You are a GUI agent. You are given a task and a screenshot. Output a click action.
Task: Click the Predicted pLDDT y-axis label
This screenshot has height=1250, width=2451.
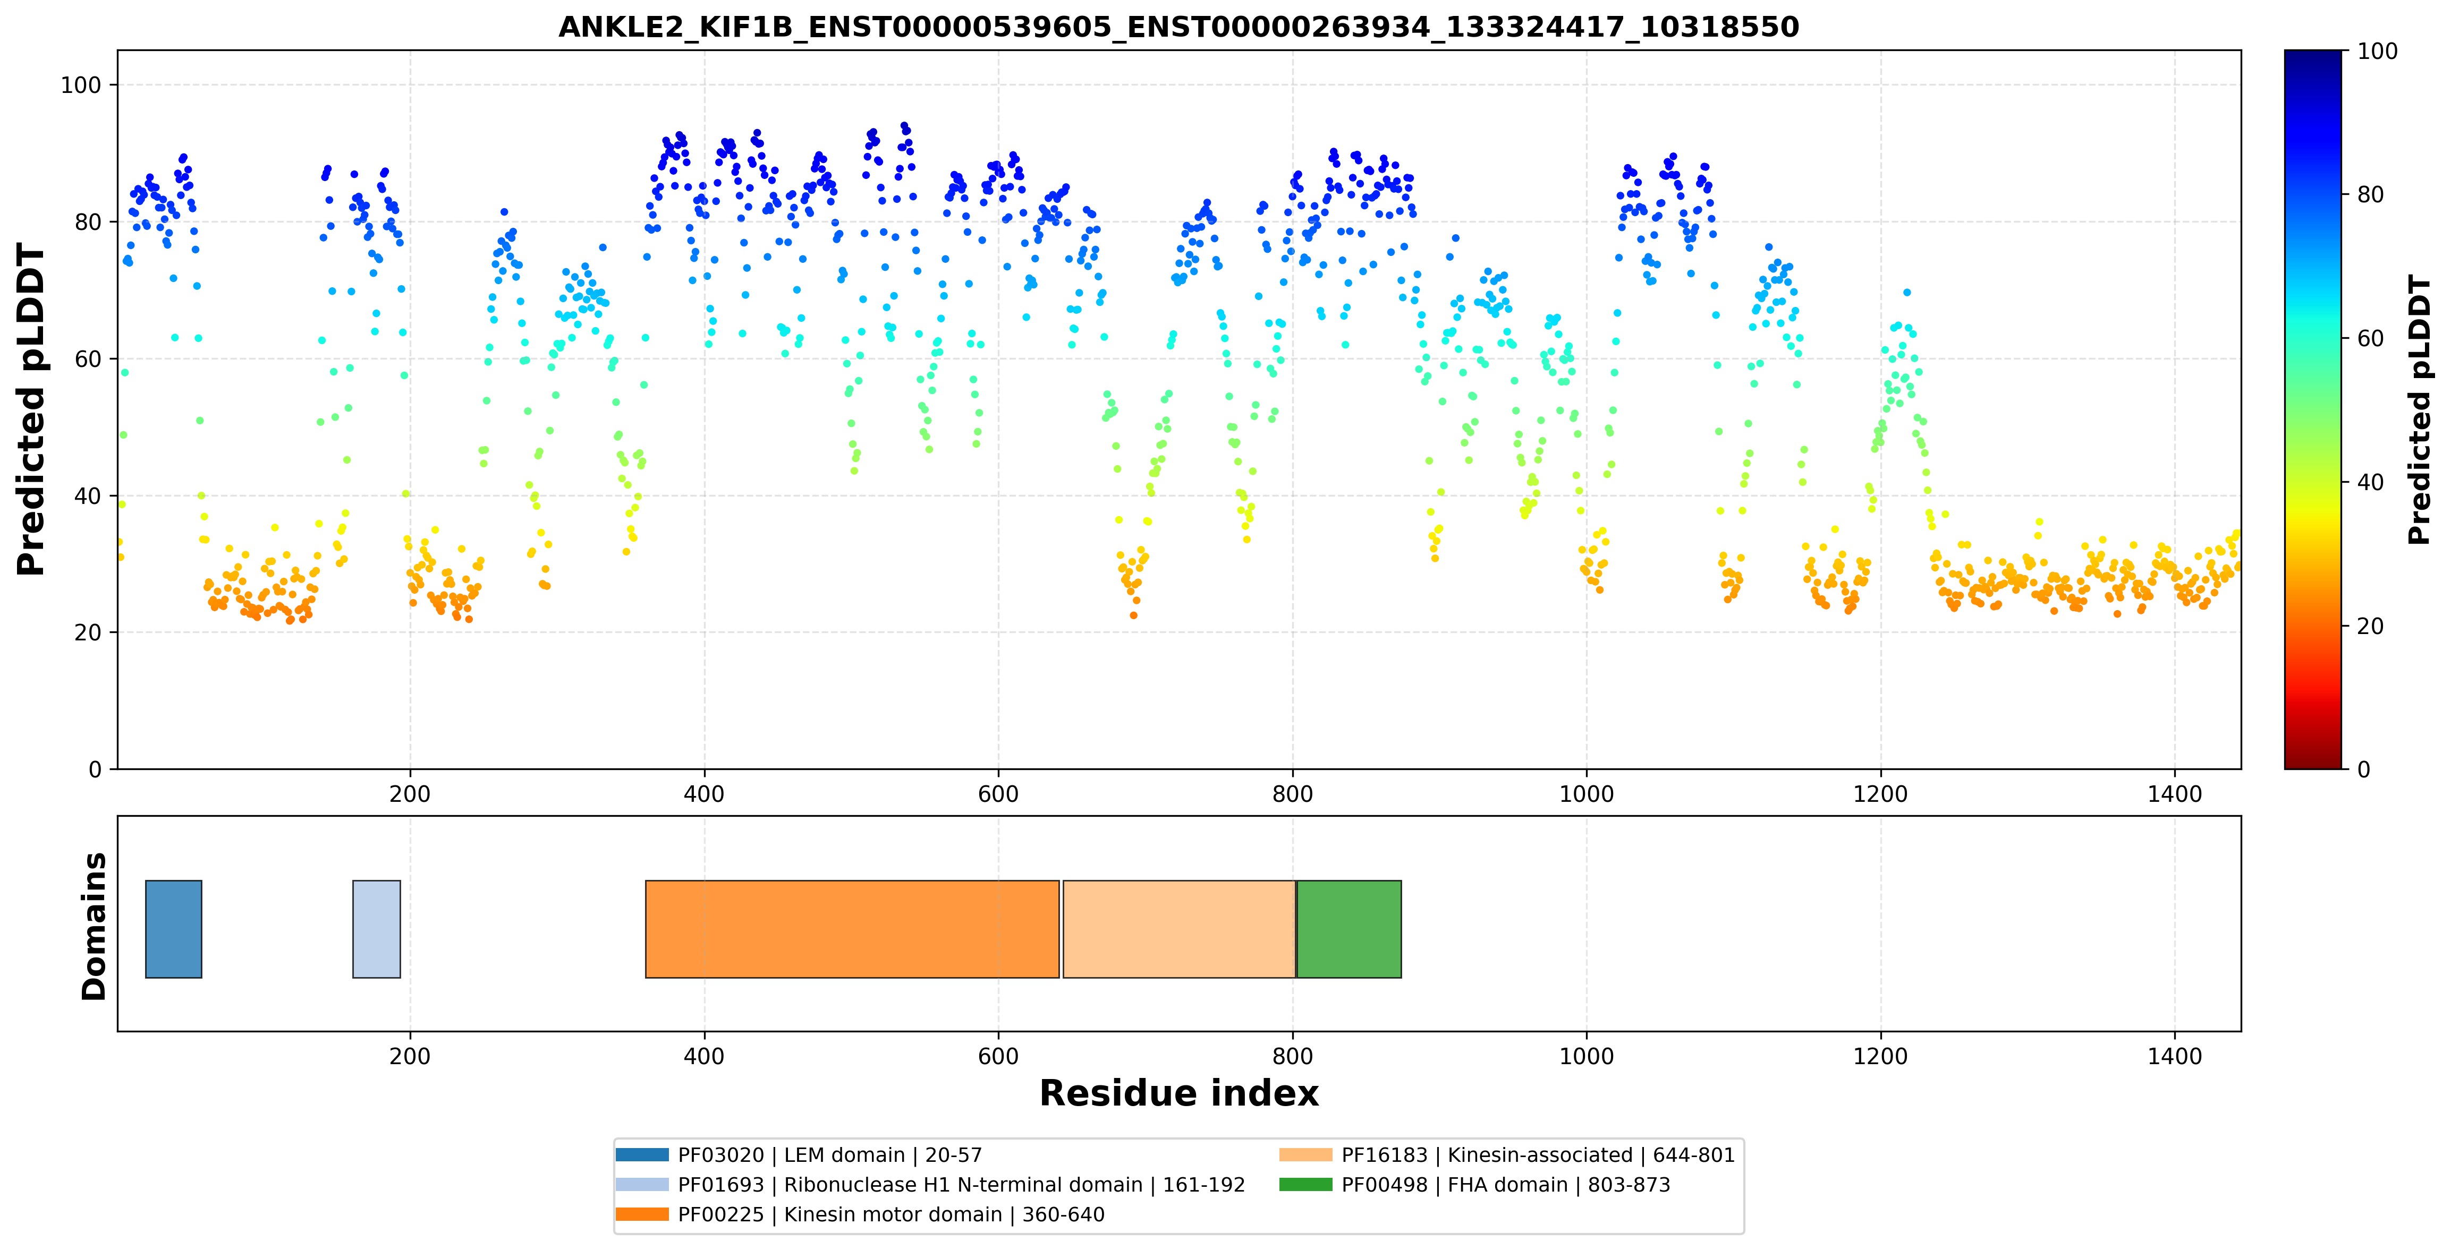click(30, 410)
